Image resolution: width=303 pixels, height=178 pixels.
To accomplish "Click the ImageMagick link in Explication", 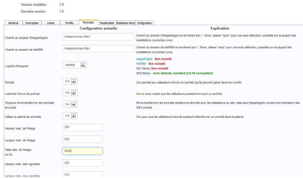I will pos(144,59).
